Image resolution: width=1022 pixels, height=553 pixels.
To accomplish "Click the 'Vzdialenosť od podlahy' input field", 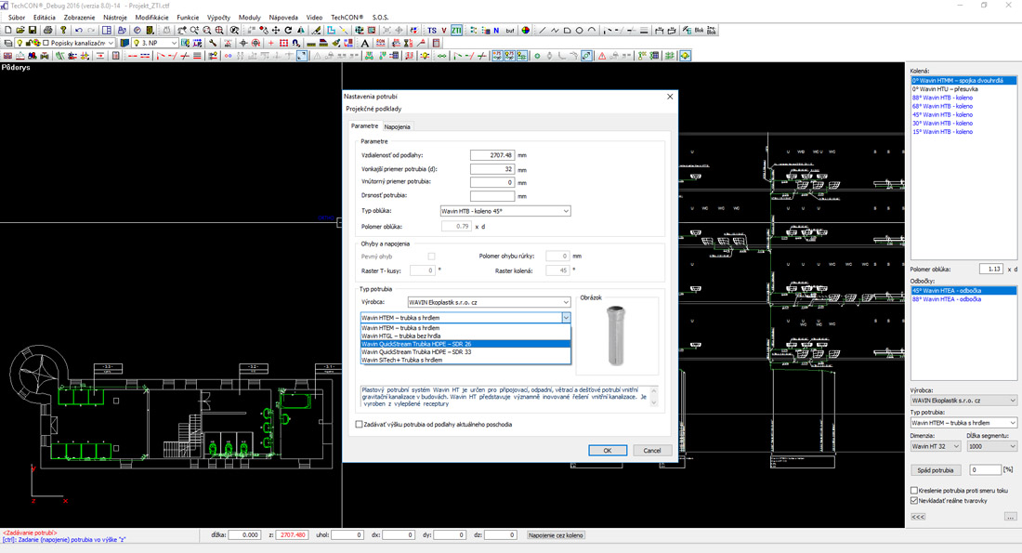I will click(491, 155).
